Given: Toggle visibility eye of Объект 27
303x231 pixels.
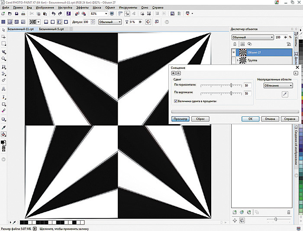Looking at the screenshot, I should point(234,52).
